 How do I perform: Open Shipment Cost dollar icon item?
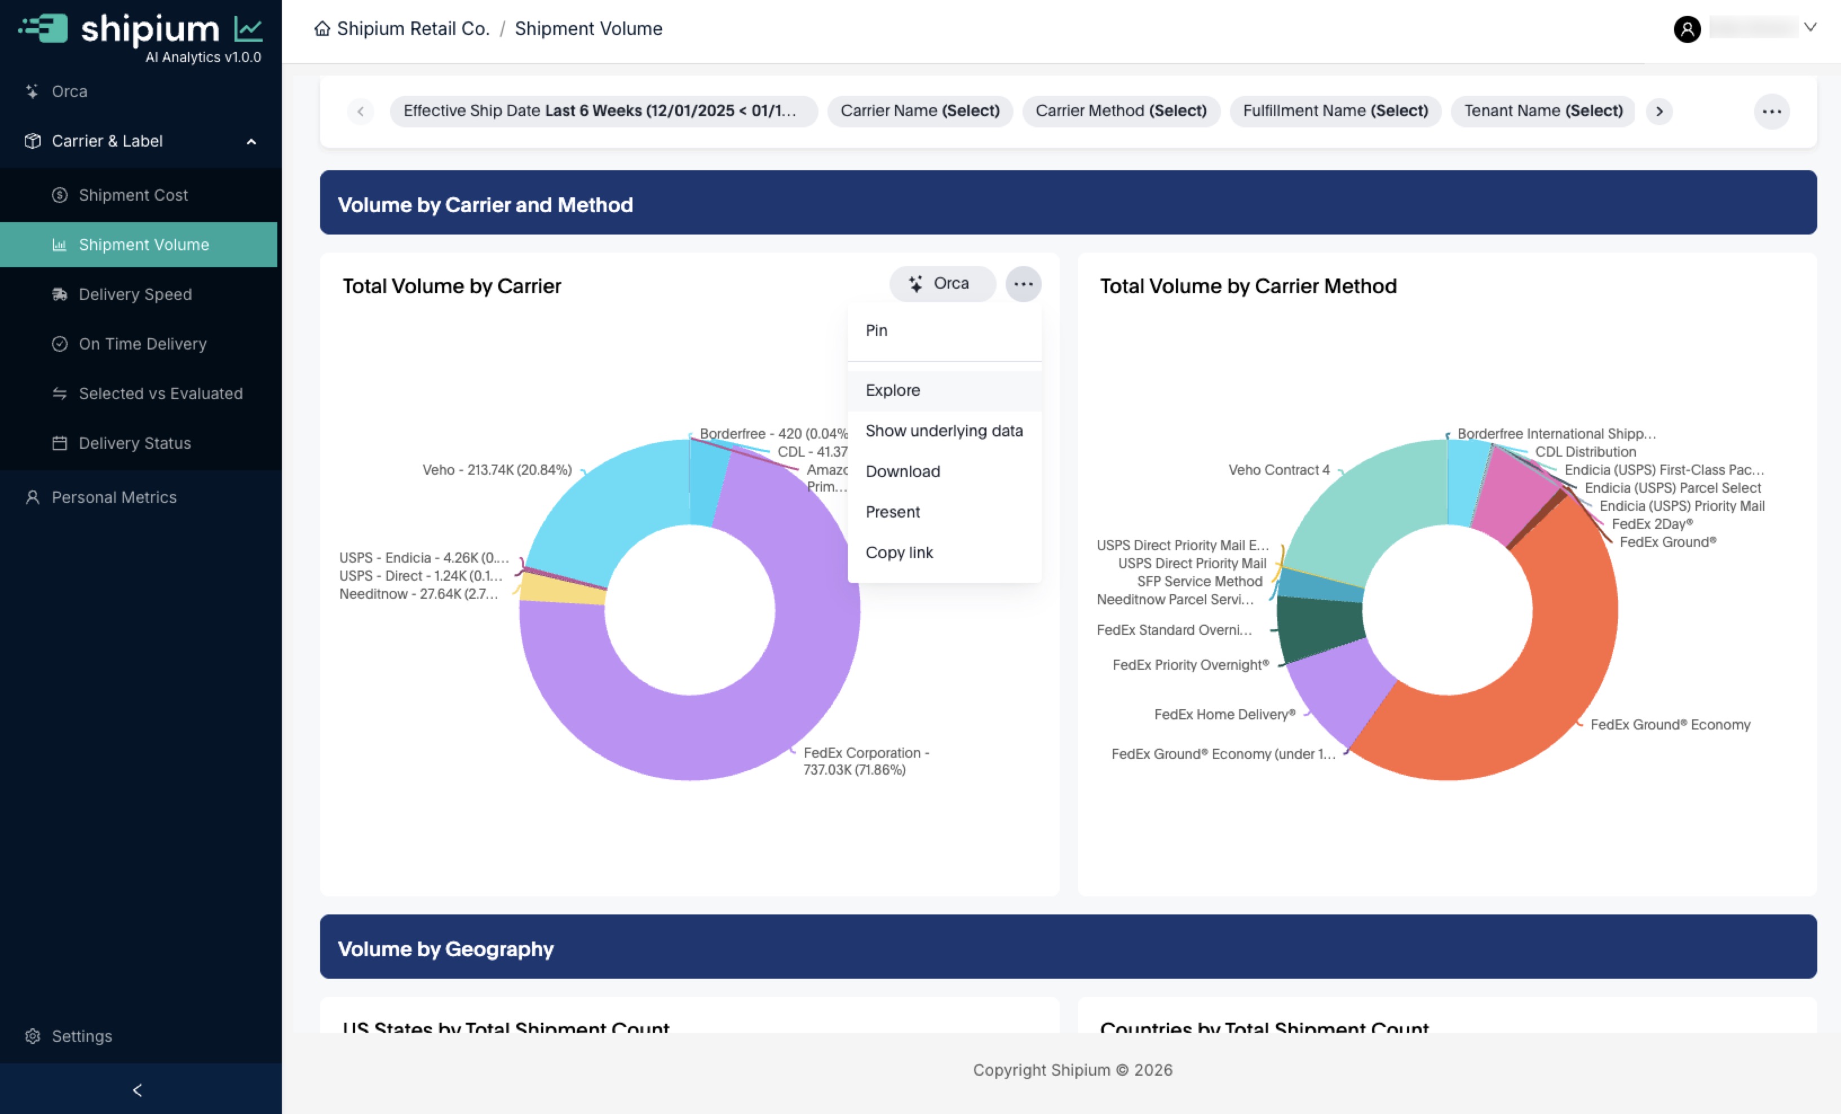pyautogui.click(x=59, y=195)
